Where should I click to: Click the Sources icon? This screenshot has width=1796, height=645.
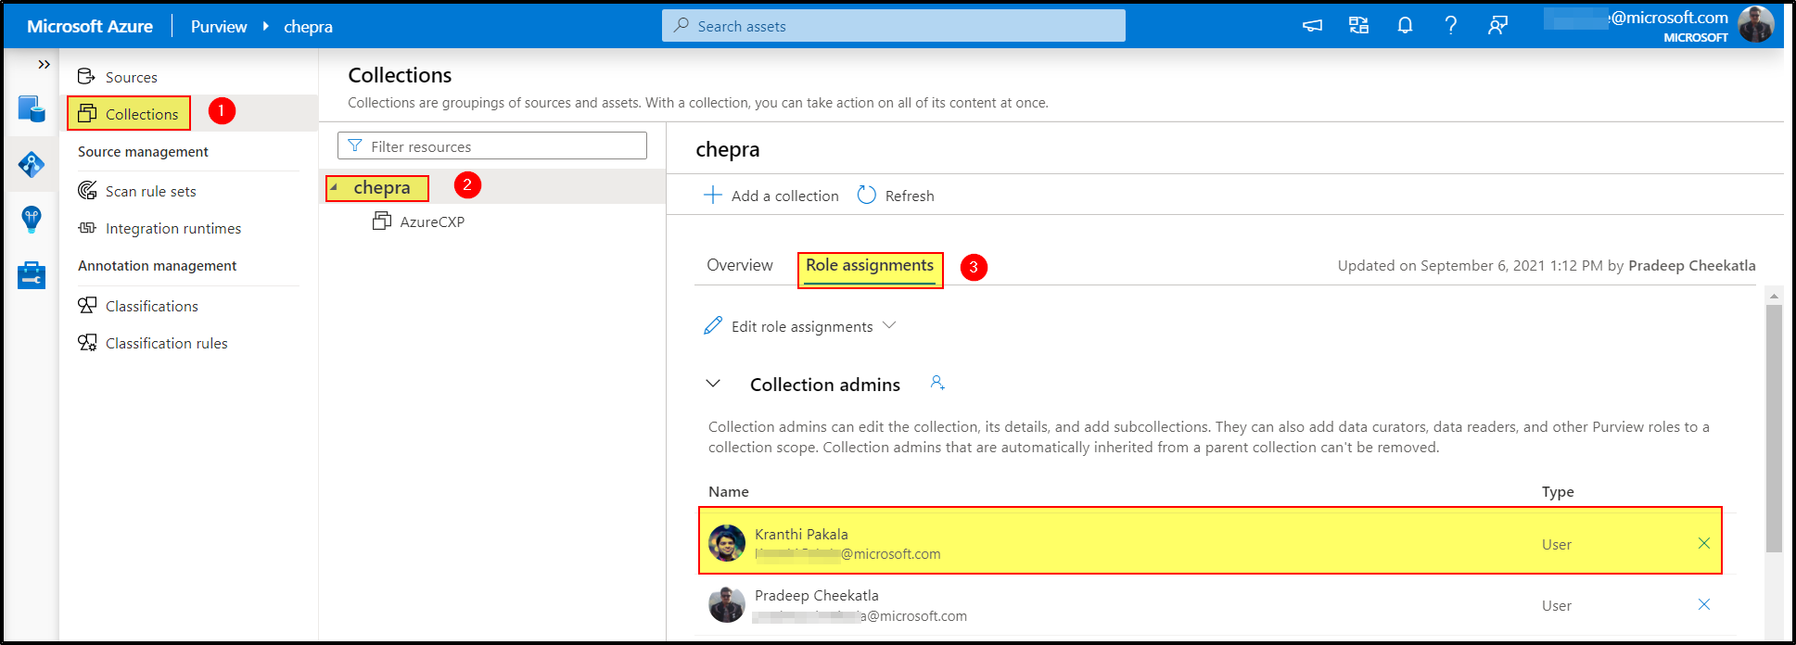coord(87,76)
